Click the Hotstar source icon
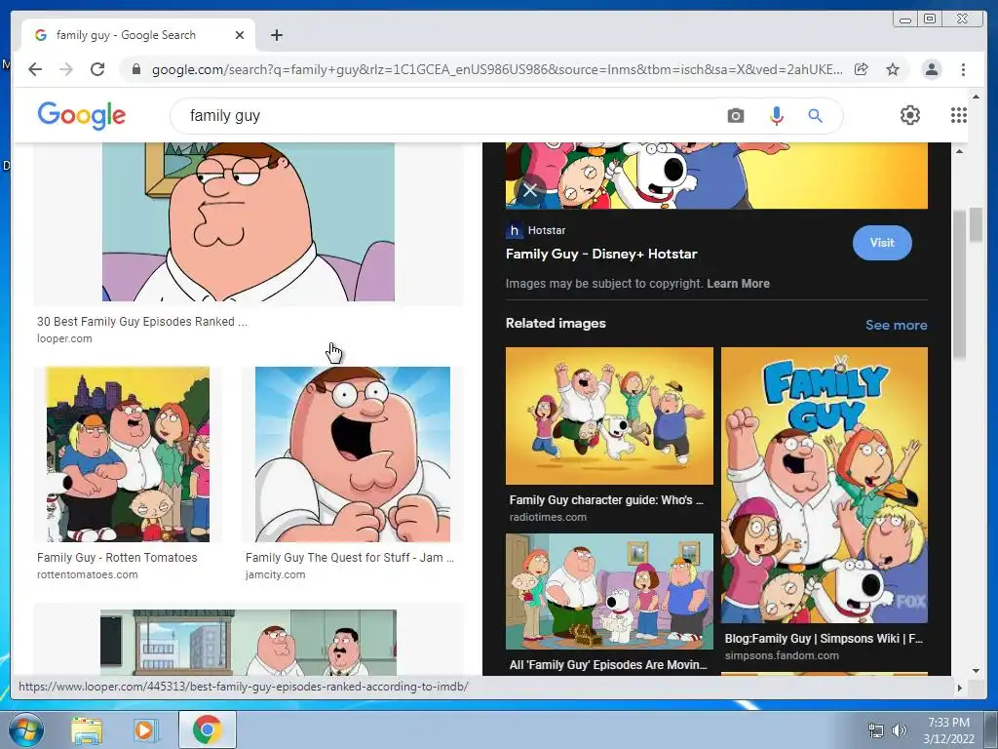This screenshot has width=998, height=749. coord(515,230)
